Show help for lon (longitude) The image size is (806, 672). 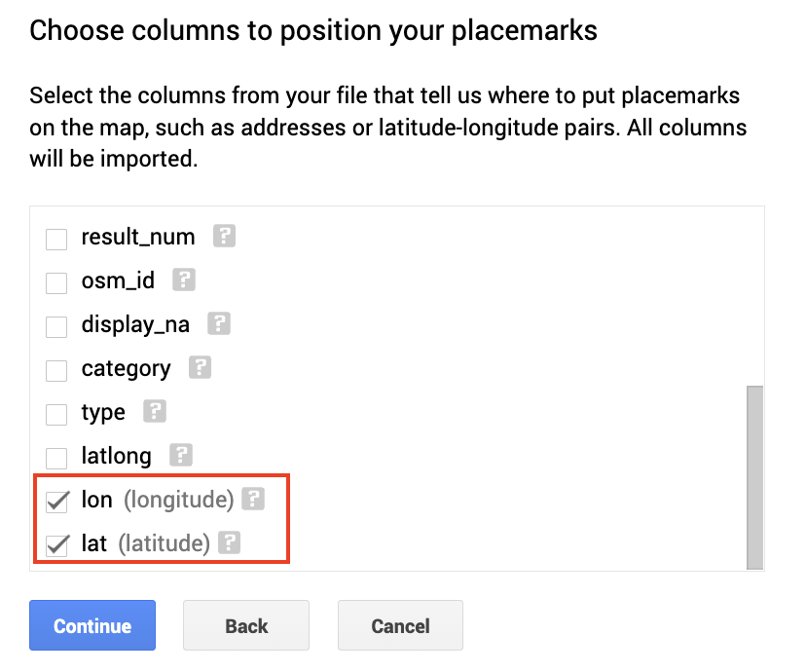[x=253, y=499]
